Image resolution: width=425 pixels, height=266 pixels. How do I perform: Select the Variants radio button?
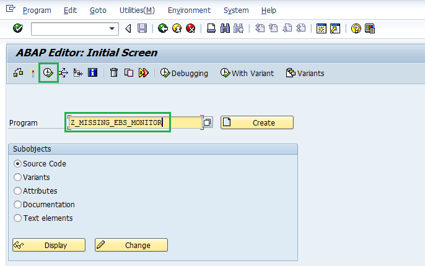click(x=17, y=178)
